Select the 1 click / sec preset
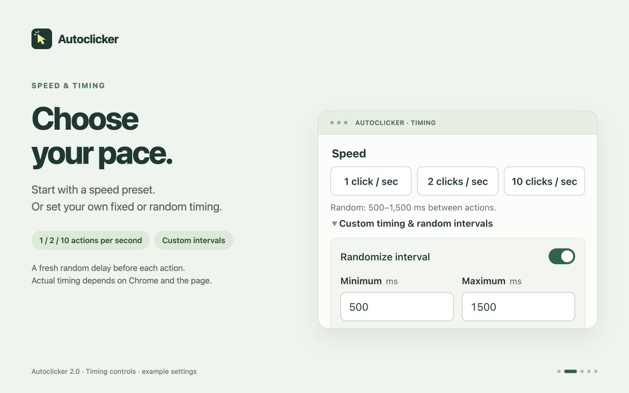 click(x=371, y=181)
